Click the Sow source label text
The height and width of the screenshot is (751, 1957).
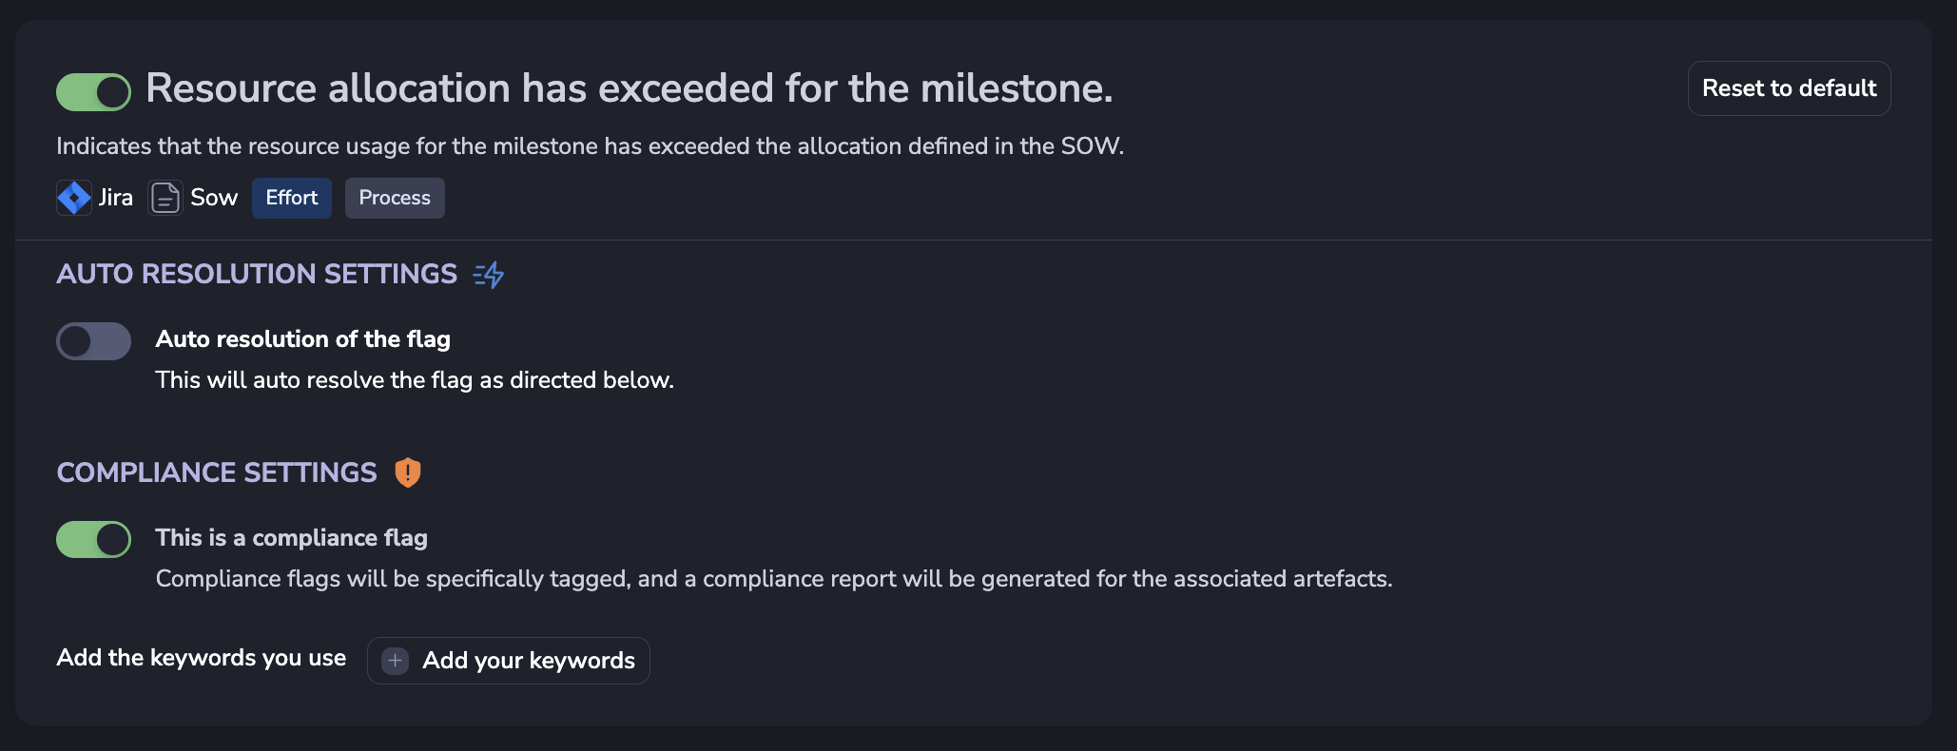214,198
